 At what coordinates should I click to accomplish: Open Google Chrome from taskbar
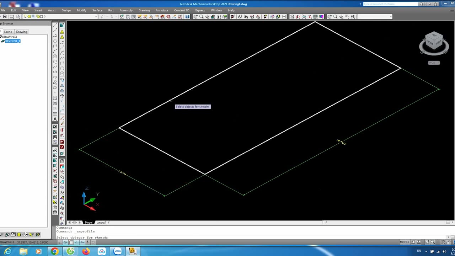[x=55, y=251]
